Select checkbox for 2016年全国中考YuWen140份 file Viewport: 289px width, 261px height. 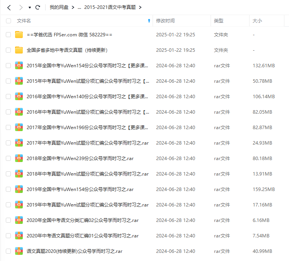point(8,97)
